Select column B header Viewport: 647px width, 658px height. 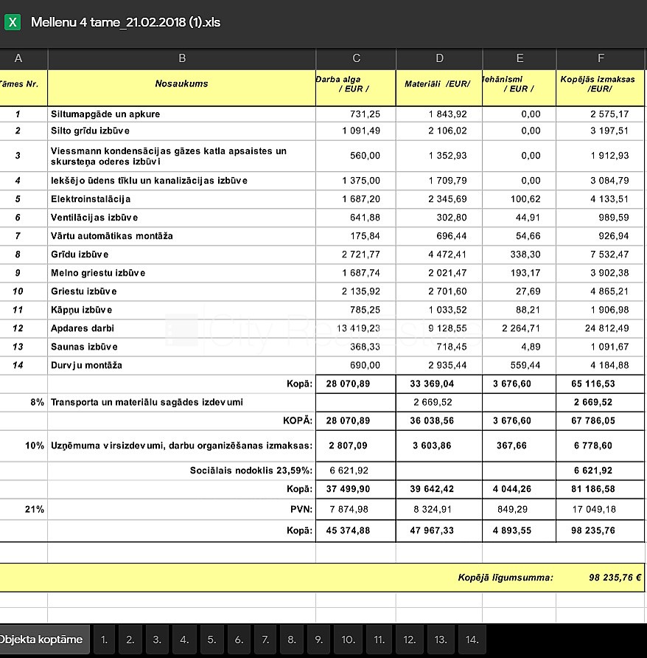tap(181, 58)
